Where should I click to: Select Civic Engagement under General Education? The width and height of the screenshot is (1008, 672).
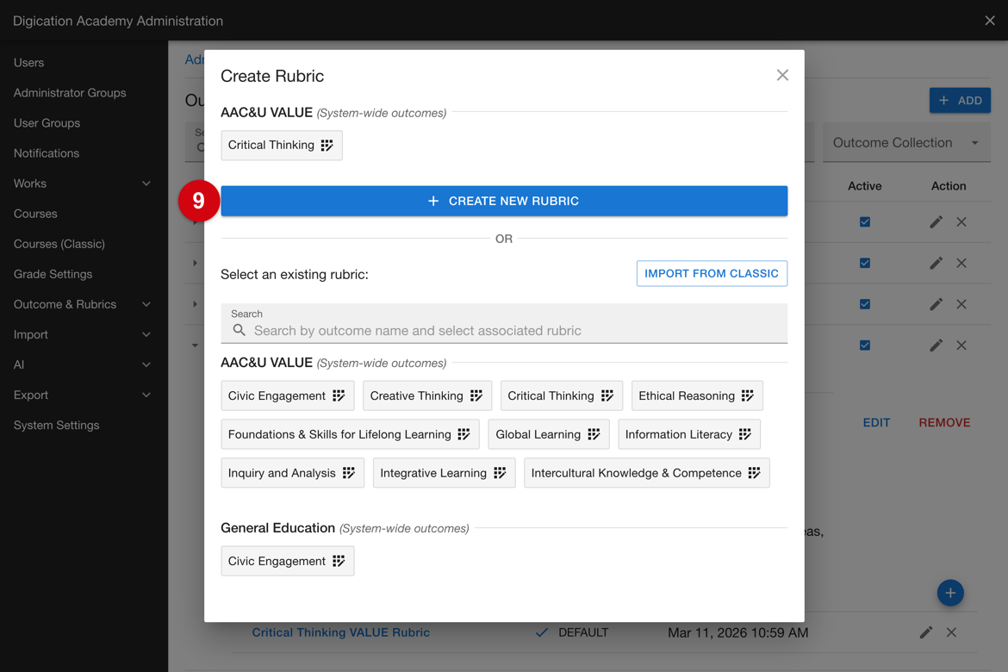coord(288,561)
